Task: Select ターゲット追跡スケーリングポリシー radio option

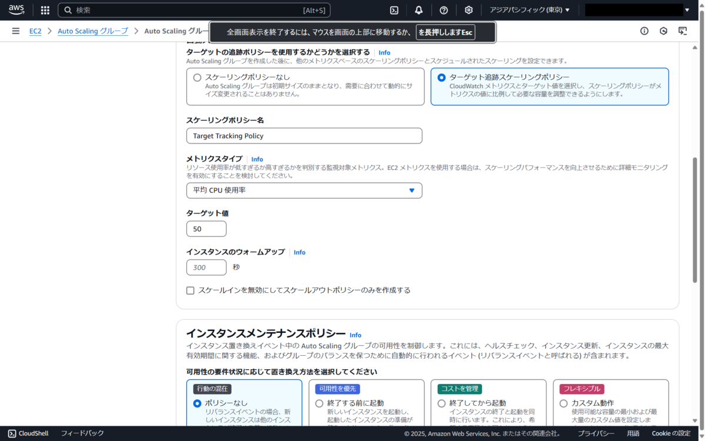Action: (x=442, y=78)
